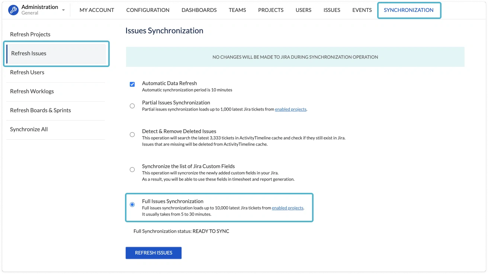The width and height of the screenshot is (488, 274).
Task: Navigate to the DASHBOARDS tab
Action: tap(199, 10)
